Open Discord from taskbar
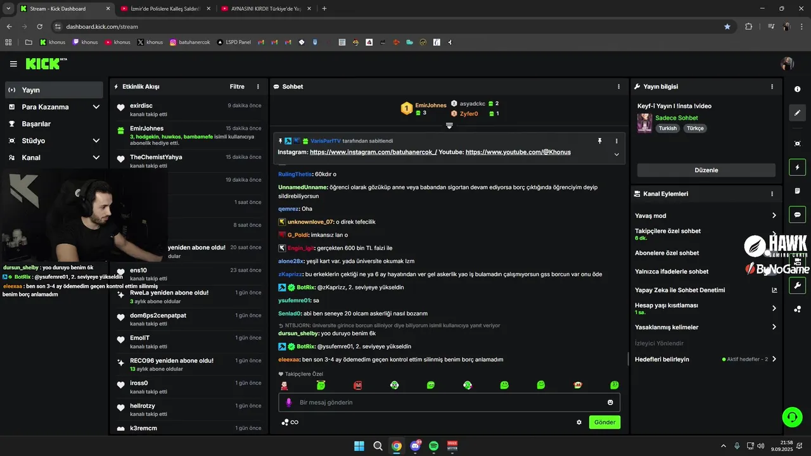This screenshot has width=811, height=456. (x=416, y=446)
